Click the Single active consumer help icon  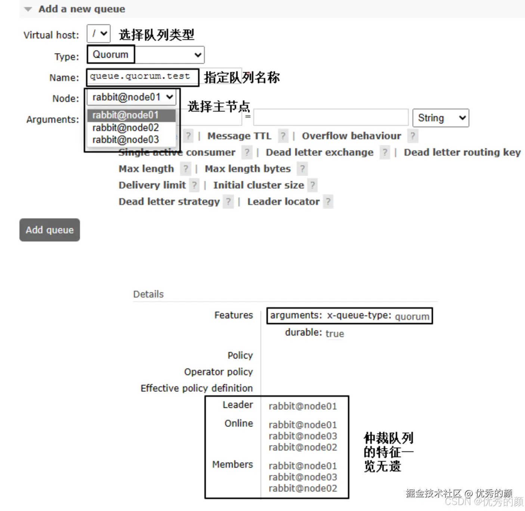pyautogui.click(x=247, y=152)
